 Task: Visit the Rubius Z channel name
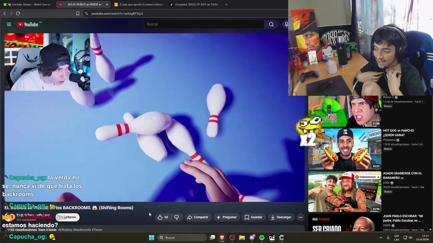click(x=388, y=97)
